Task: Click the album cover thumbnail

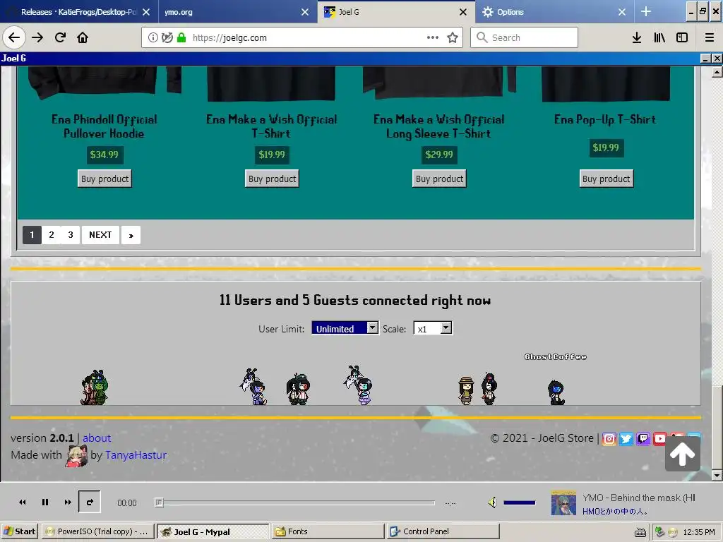Action: [563, 502]
